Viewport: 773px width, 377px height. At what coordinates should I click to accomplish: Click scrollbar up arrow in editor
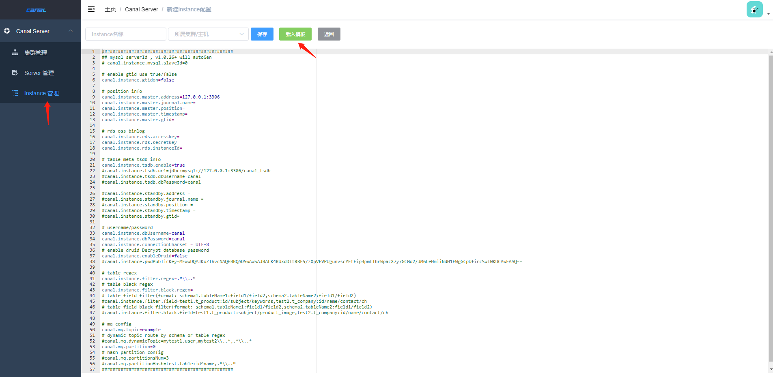771,52
